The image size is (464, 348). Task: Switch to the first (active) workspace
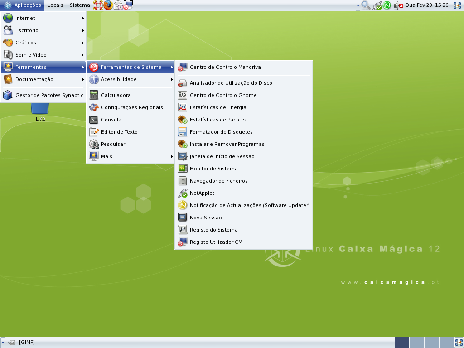click(x=402, y=343)
